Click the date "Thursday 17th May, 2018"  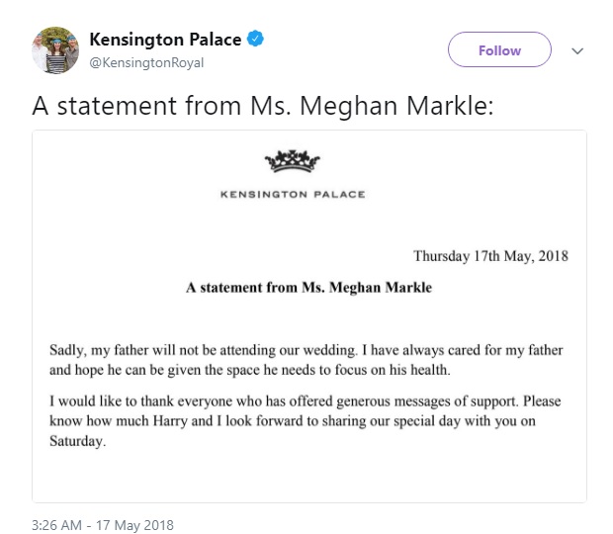pos(490,256)
